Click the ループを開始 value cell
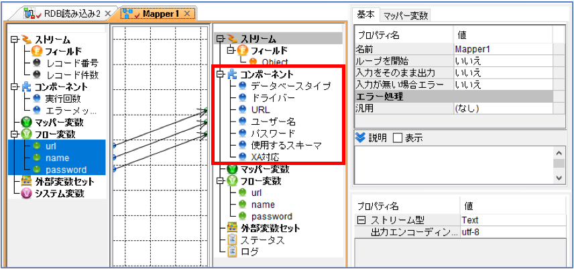Viewport: 574px width, 269px height. (503, 61)
